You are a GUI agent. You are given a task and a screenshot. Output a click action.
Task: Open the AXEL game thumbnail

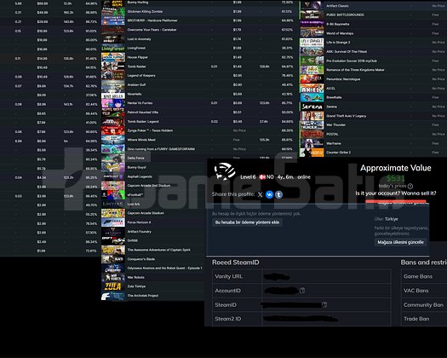pyautogui.click(x=312, y=89)
